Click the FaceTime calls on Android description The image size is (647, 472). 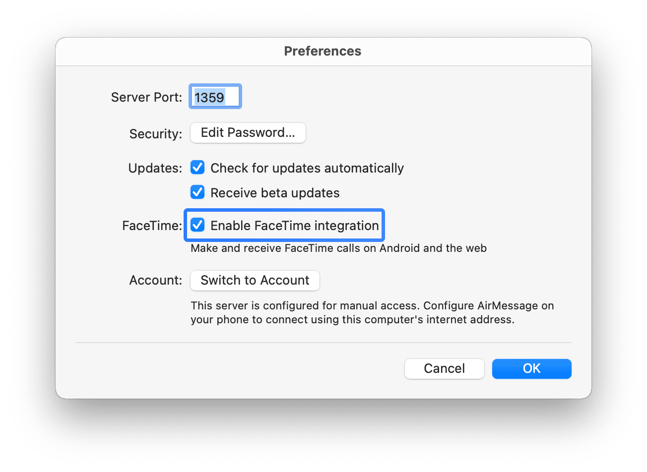(x=338, y=248)
